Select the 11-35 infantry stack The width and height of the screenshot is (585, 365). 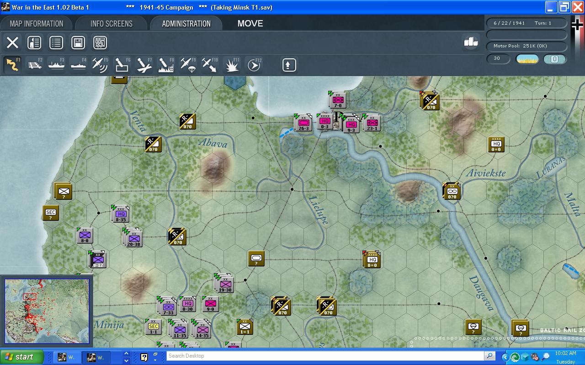180,329
